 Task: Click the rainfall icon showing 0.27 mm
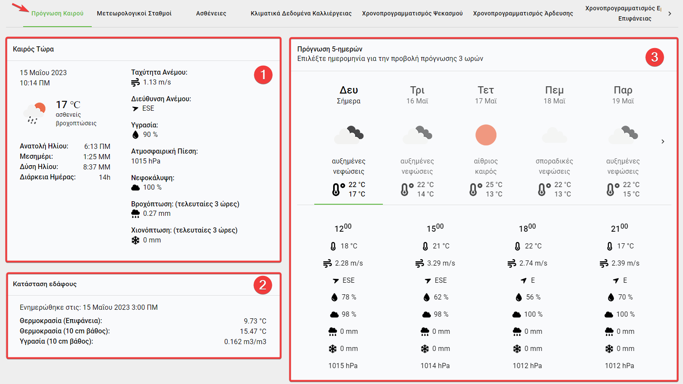tap(135, 214)
